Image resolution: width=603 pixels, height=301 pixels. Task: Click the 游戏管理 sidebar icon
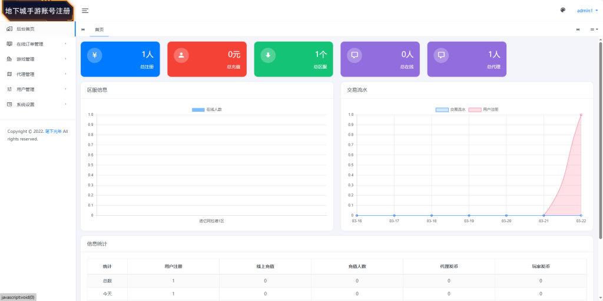[9, 59]
